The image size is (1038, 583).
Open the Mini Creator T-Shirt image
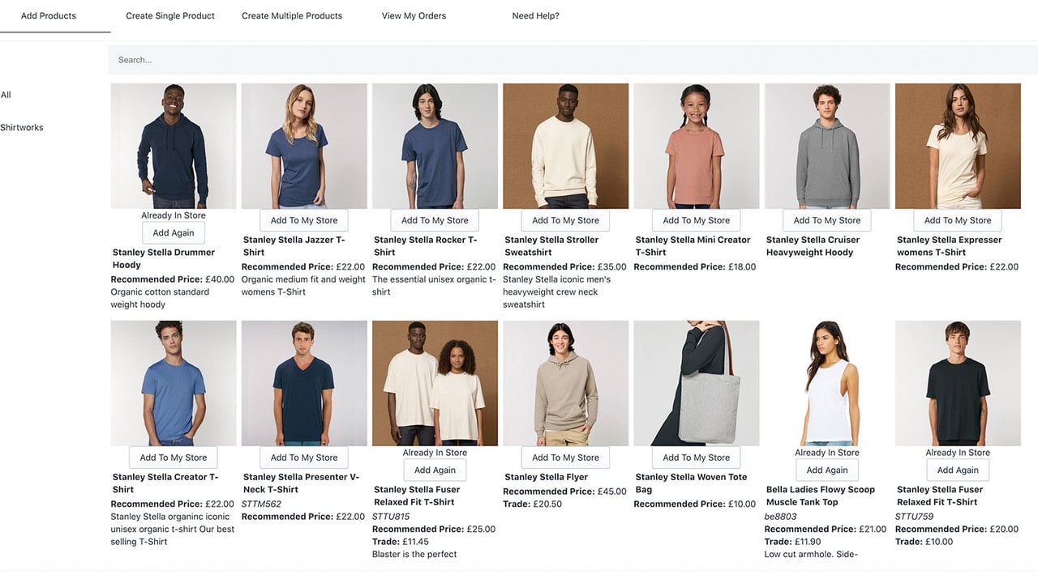tap(697, 147)
